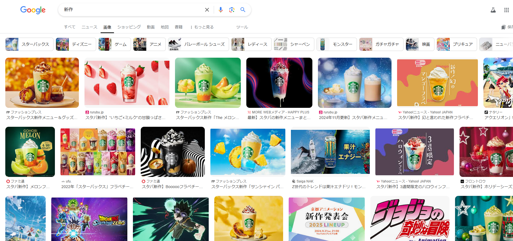Screen dimensions: 513x241
Task: Open the strawberry milk Frappuccino image
Action: 127,83
